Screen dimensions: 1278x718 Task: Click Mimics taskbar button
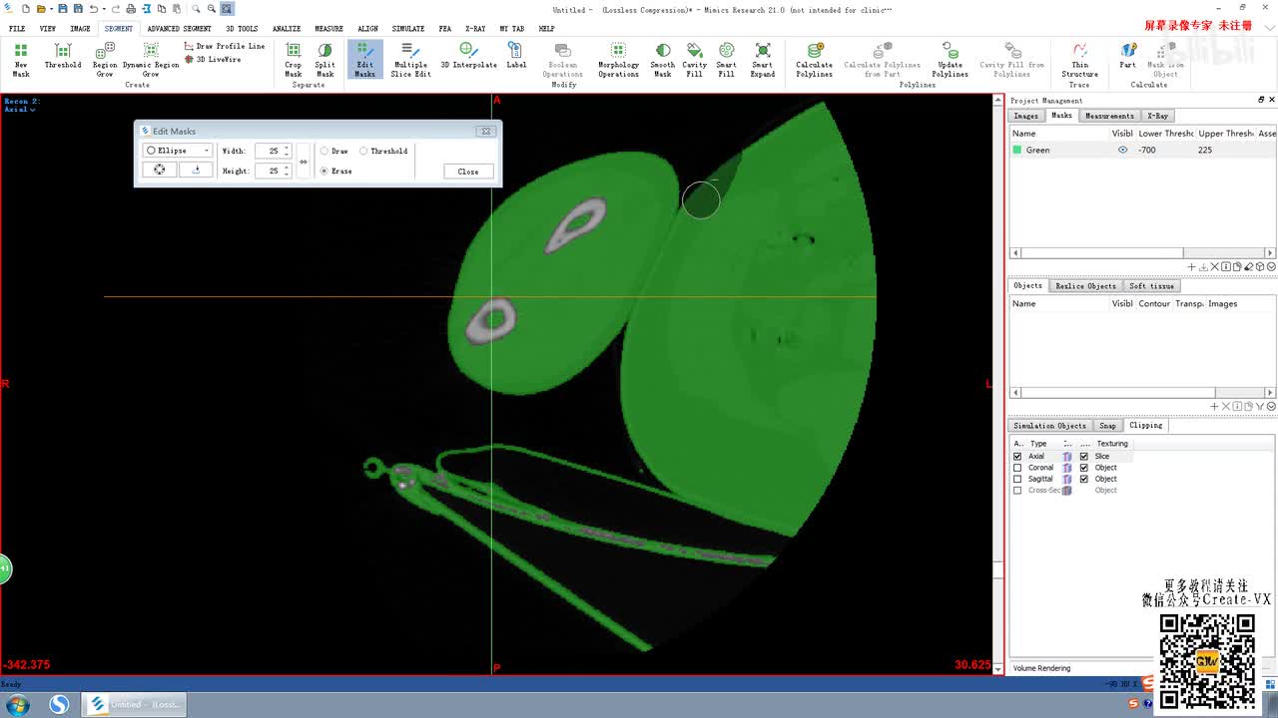(x=133, y=705)
